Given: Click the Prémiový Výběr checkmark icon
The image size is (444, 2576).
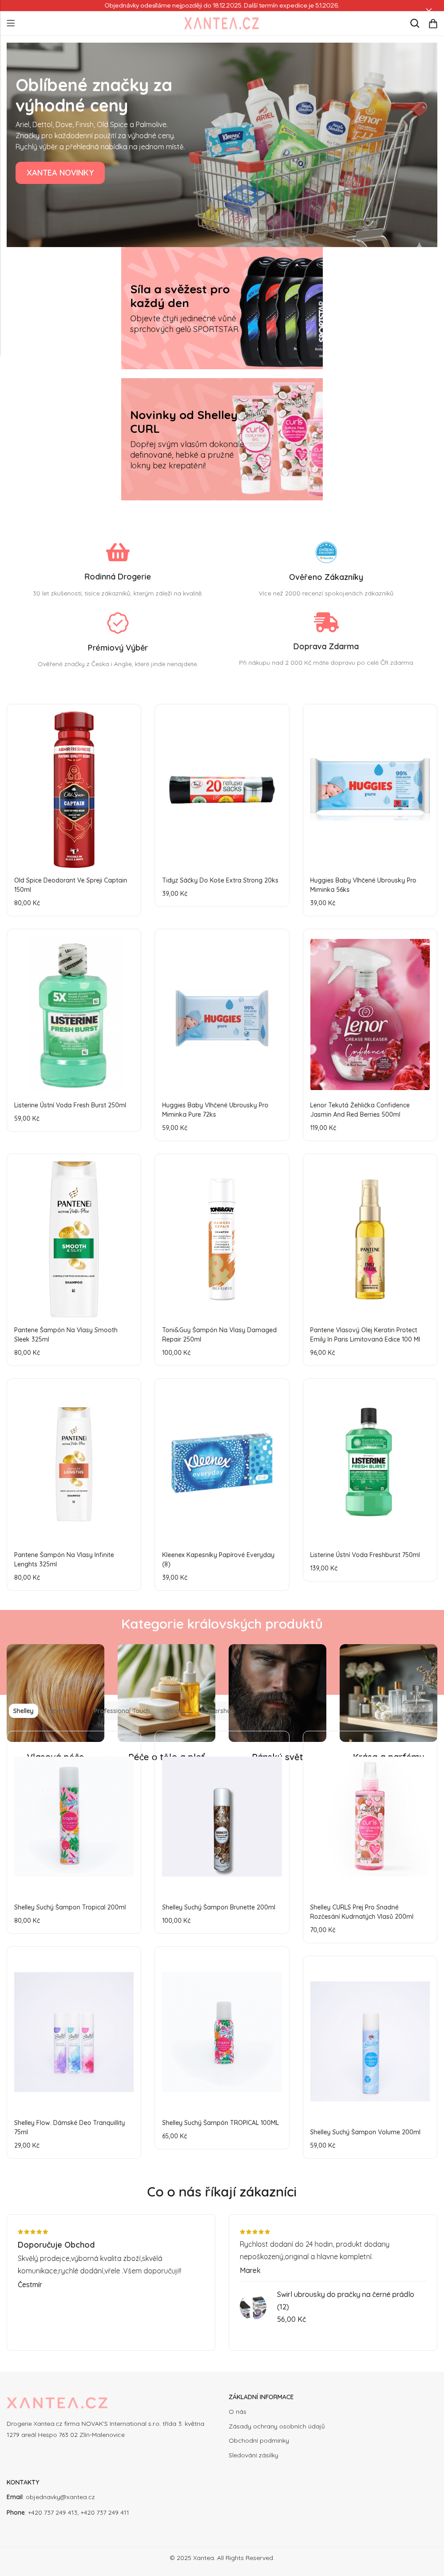Looking at the screenshot, I should [x=118, y=622].
